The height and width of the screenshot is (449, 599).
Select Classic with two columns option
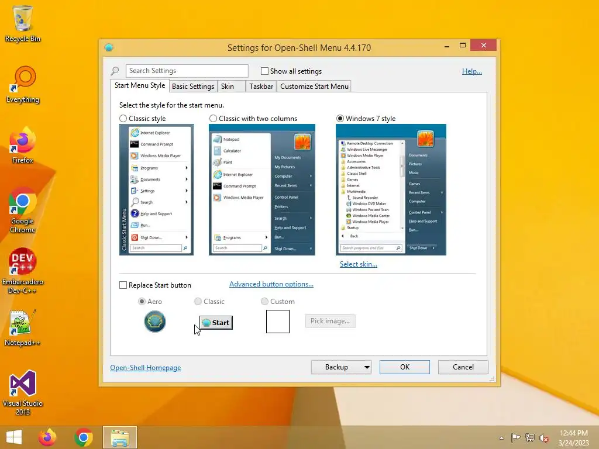(213, 119)
